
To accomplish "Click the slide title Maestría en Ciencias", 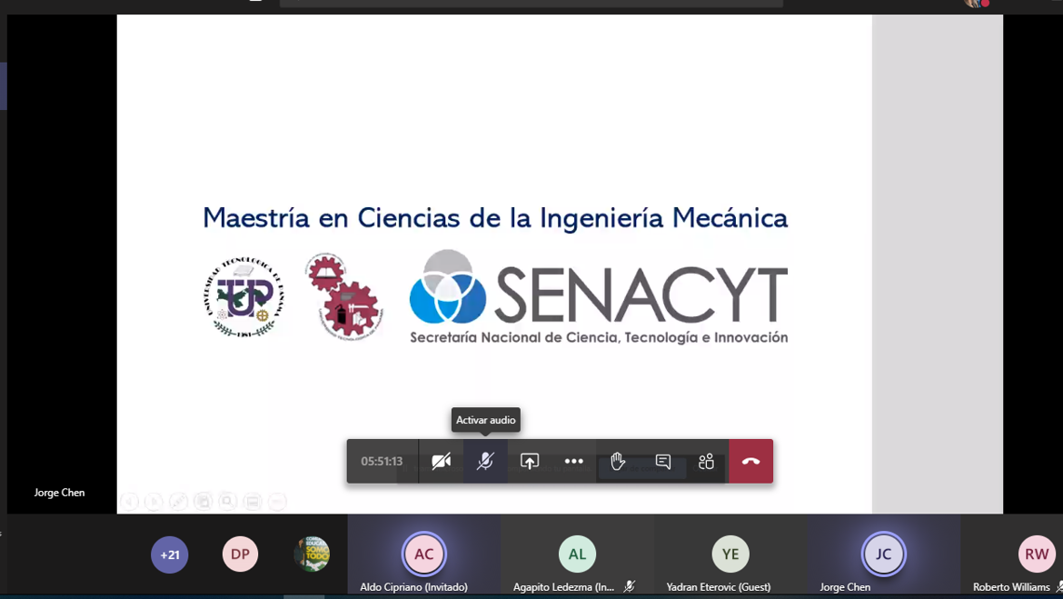I will 495,218.
